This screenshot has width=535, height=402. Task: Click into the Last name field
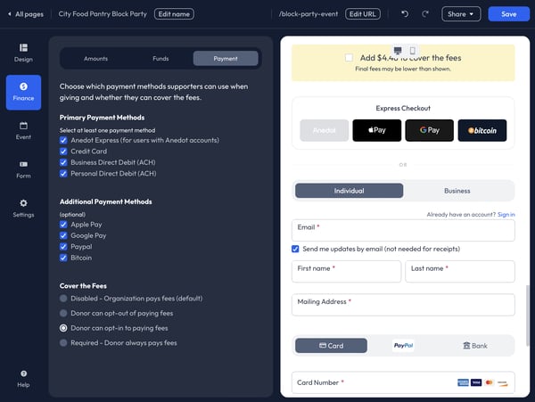pyautogui.click(x=460, y=271)
